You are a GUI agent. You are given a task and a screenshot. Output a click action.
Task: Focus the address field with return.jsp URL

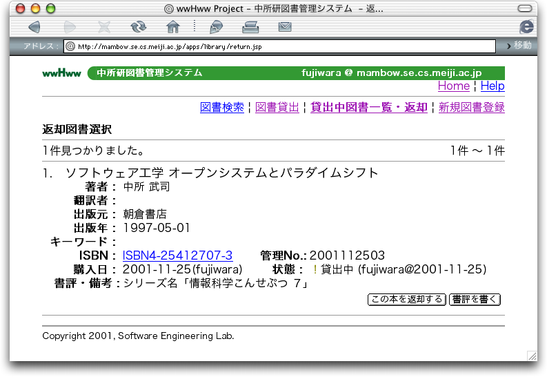pos(279,46)
